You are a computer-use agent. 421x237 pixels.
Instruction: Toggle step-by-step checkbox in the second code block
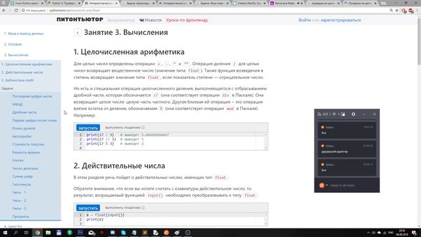coord(143,207)
